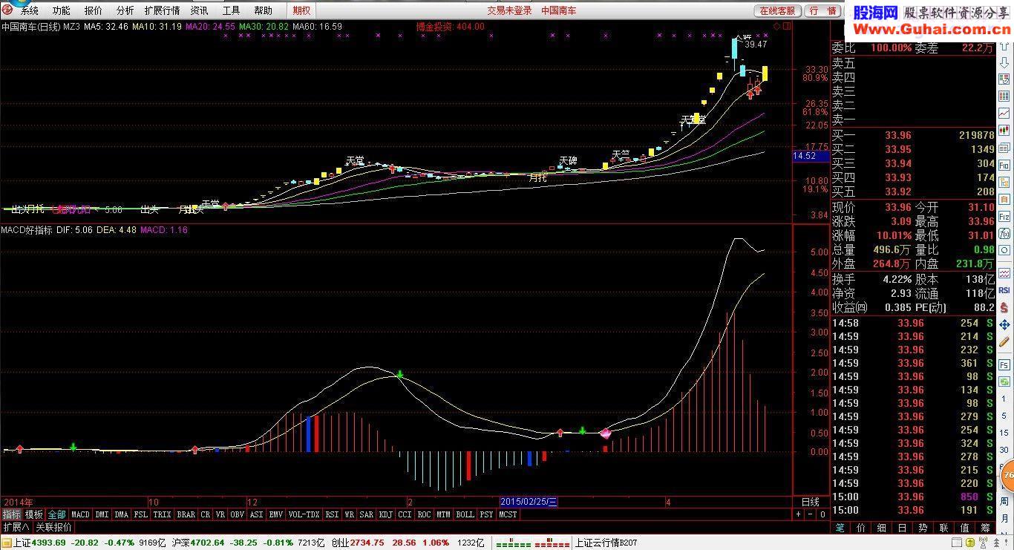Click the RSI icon in right toolbar

coord(1004,290)
